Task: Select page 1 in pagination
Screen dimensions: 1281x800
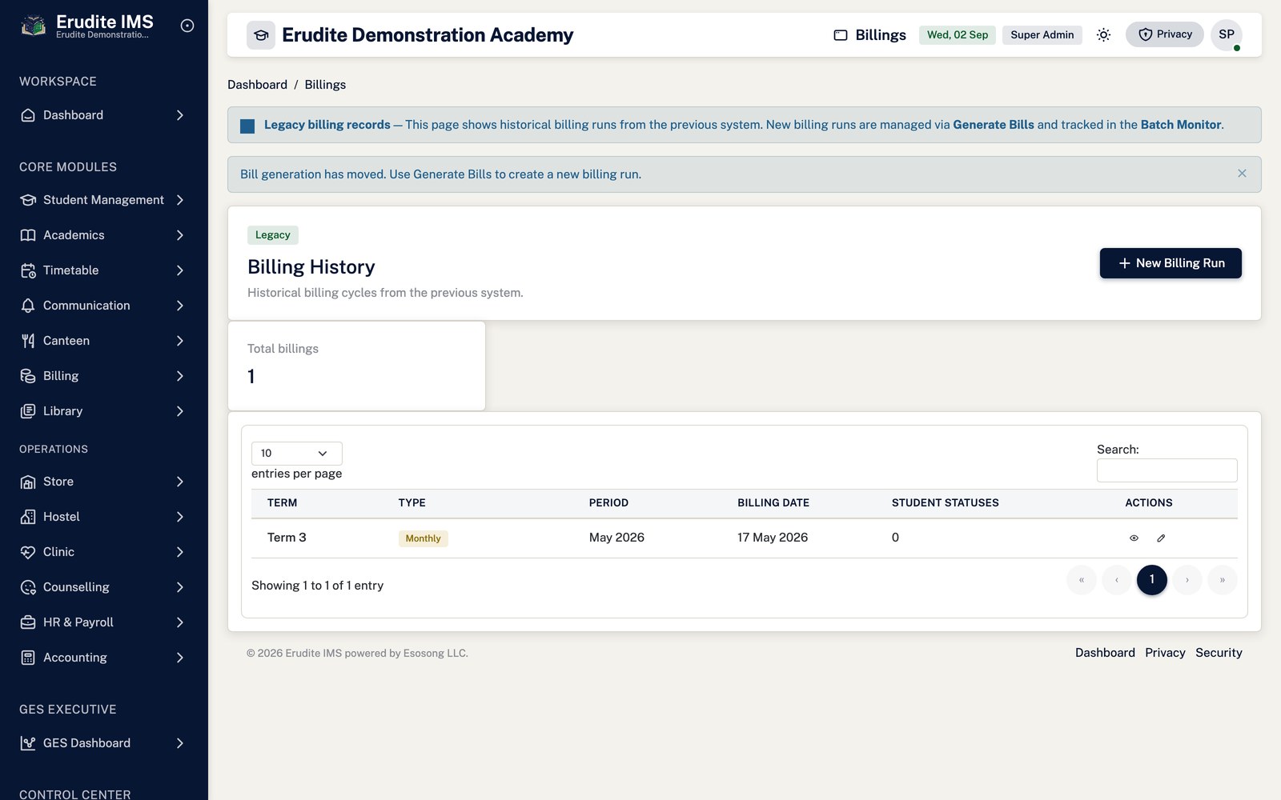Action: tap(1152, 580)
